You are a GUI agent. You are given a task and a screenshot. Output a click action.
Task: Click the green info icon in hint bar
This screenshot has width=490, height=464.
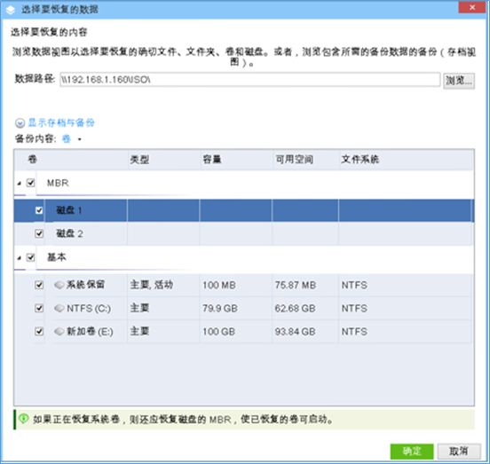[23, 419]
